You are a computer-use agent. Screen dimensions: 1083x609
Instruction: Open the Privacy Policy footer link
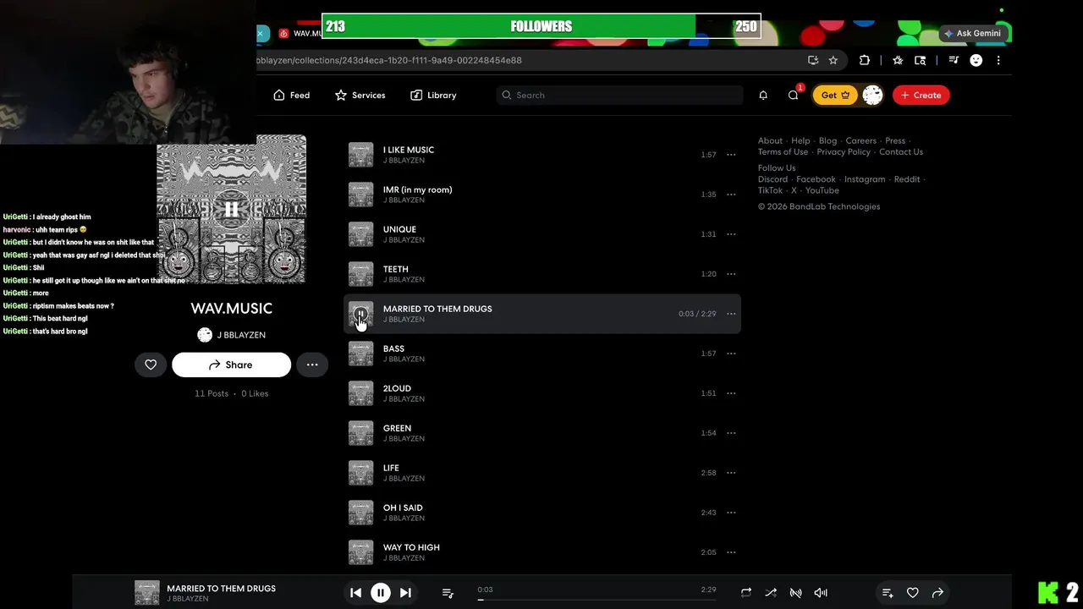click(844, 152)
